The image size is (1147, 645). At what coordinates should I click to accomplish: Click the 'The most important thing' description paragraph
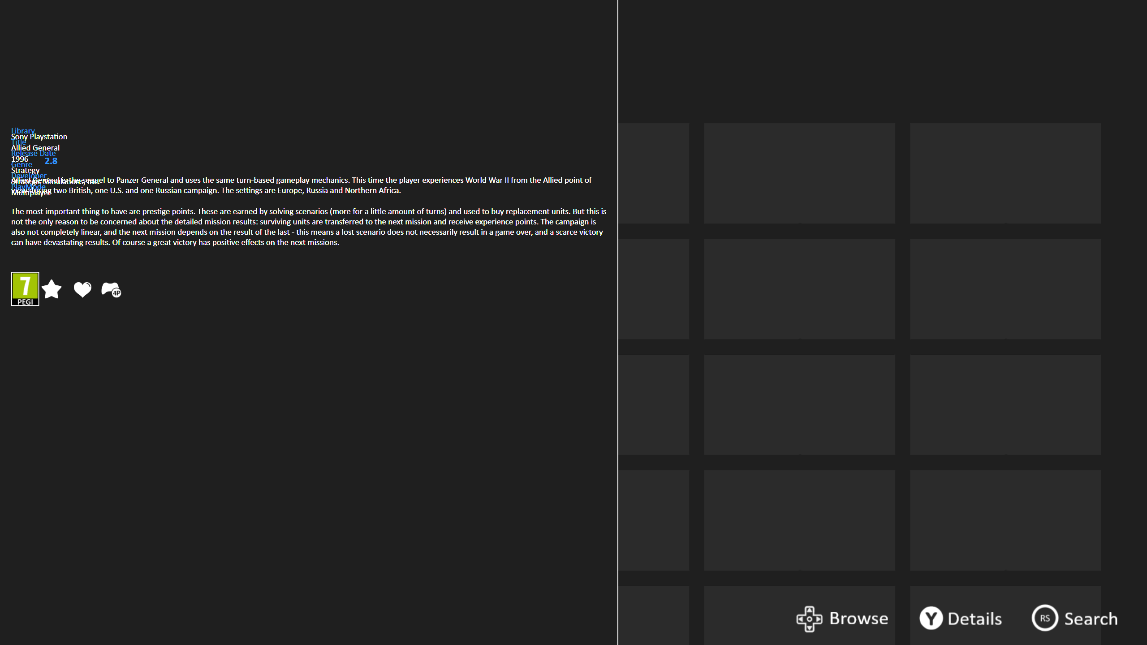point(309,227)
